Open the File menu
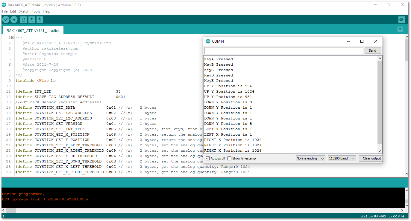This screenshot has height=221, width=411. point(5,11)
